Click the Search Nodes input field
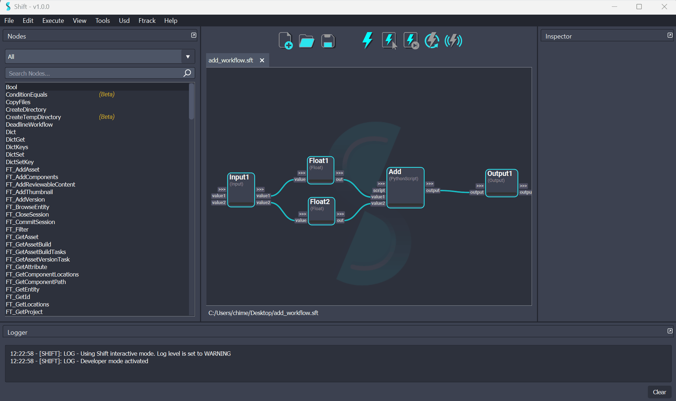The image size is (676, 401). click(94, 73)
